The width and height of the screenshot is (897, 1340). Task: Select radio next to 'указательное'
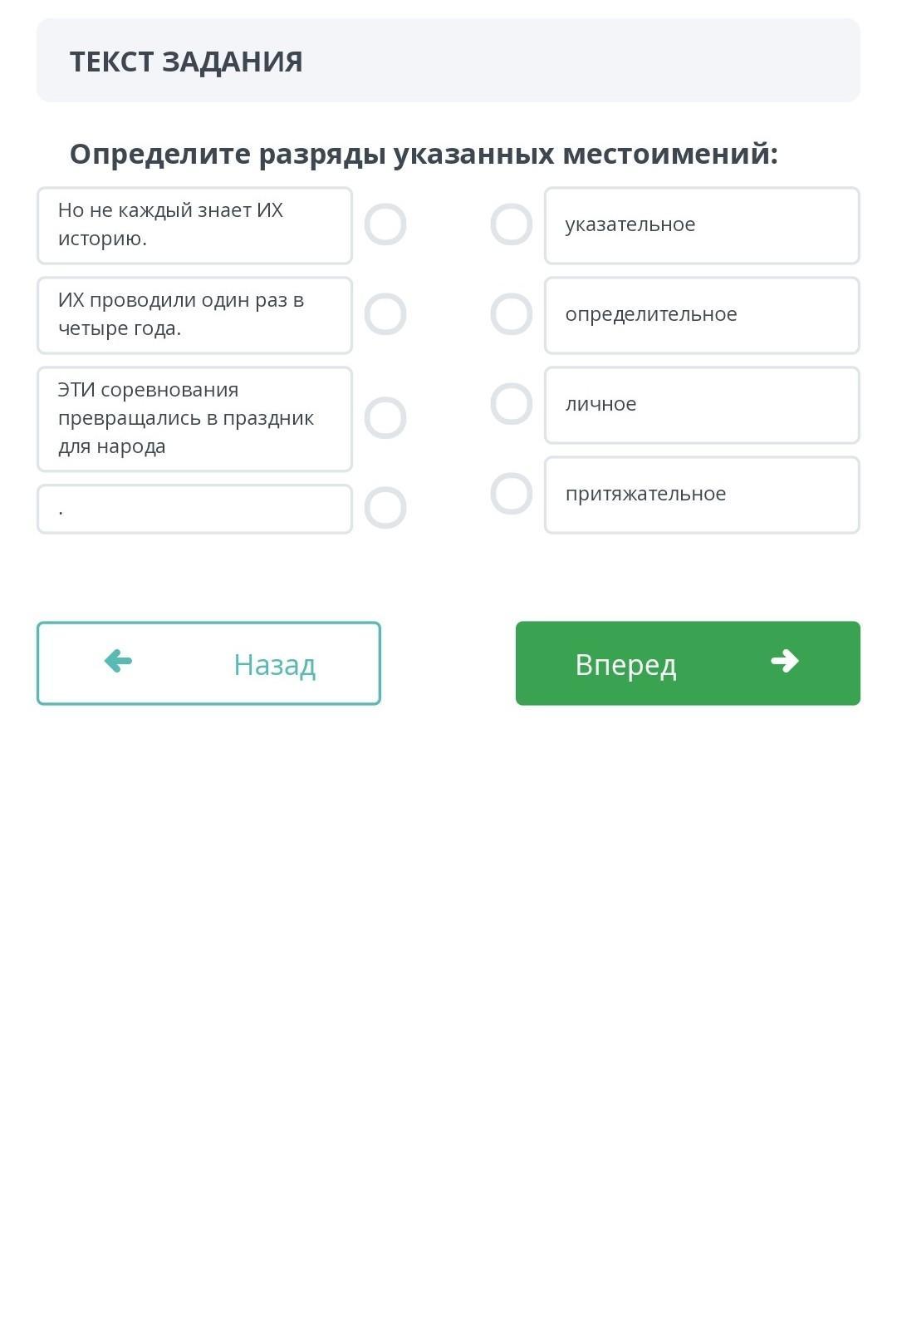(512, 224)
